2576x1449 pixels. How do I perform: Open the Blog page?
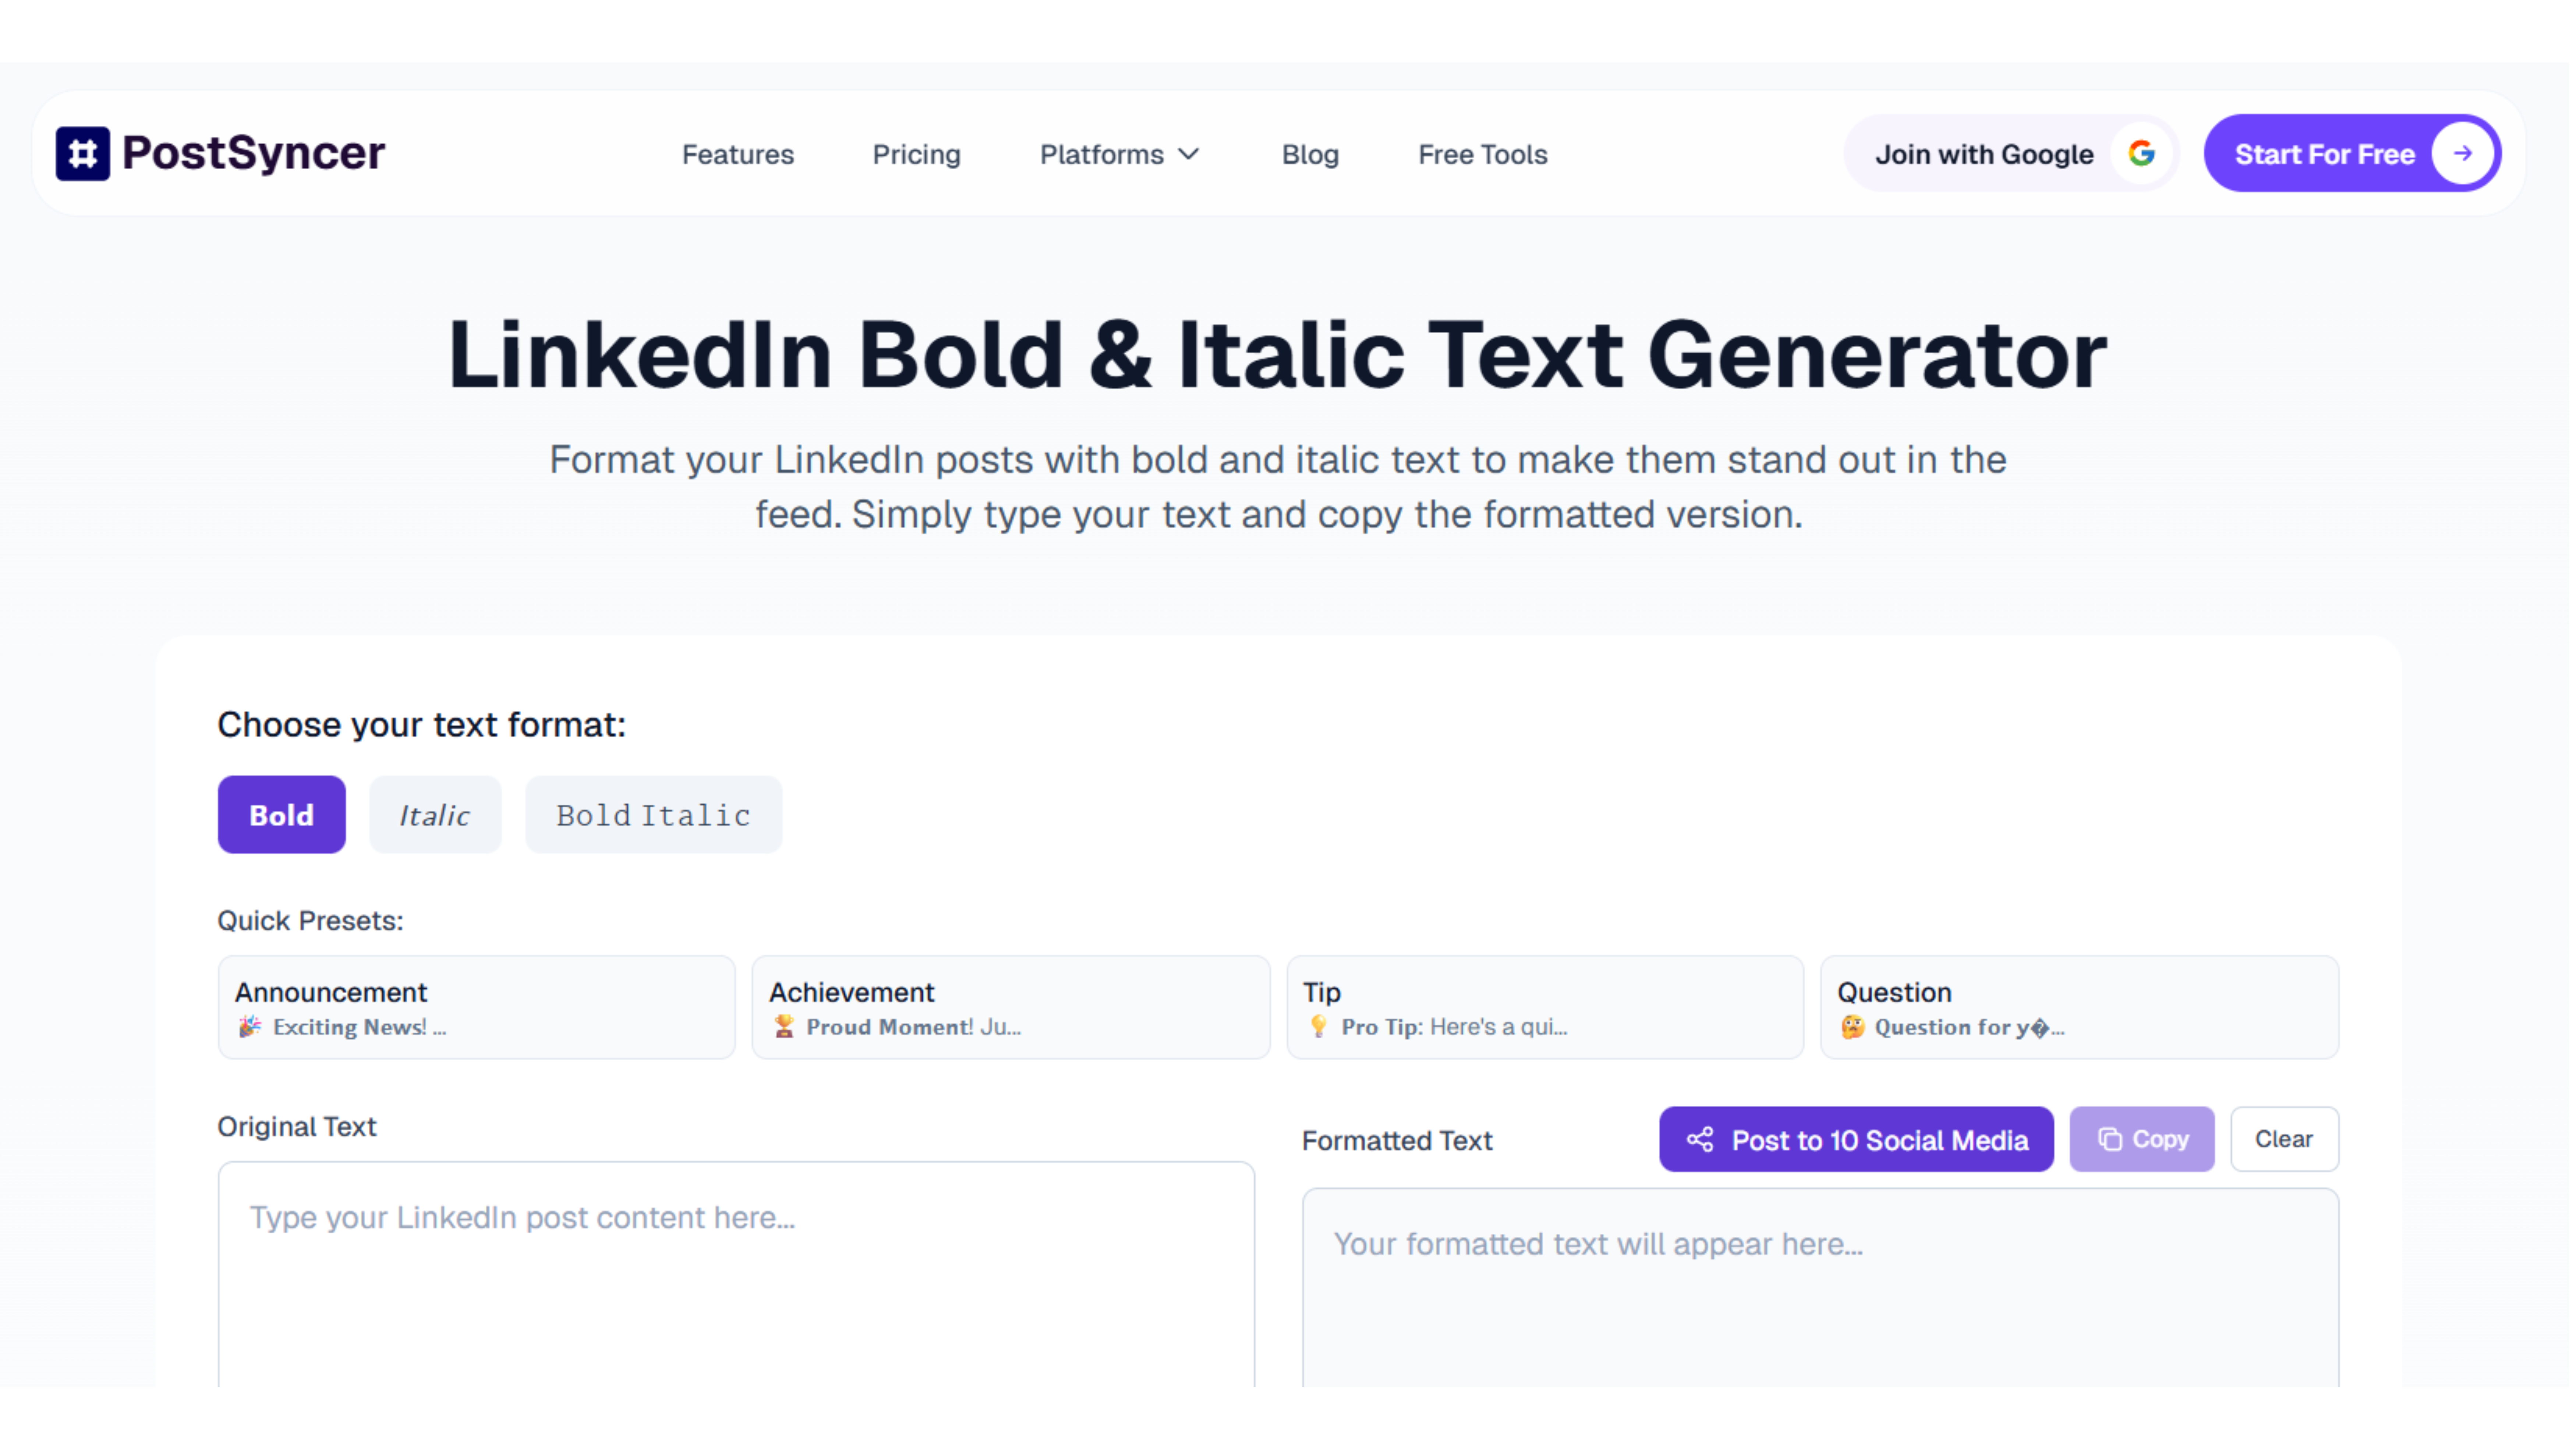tap(1310, 154)
